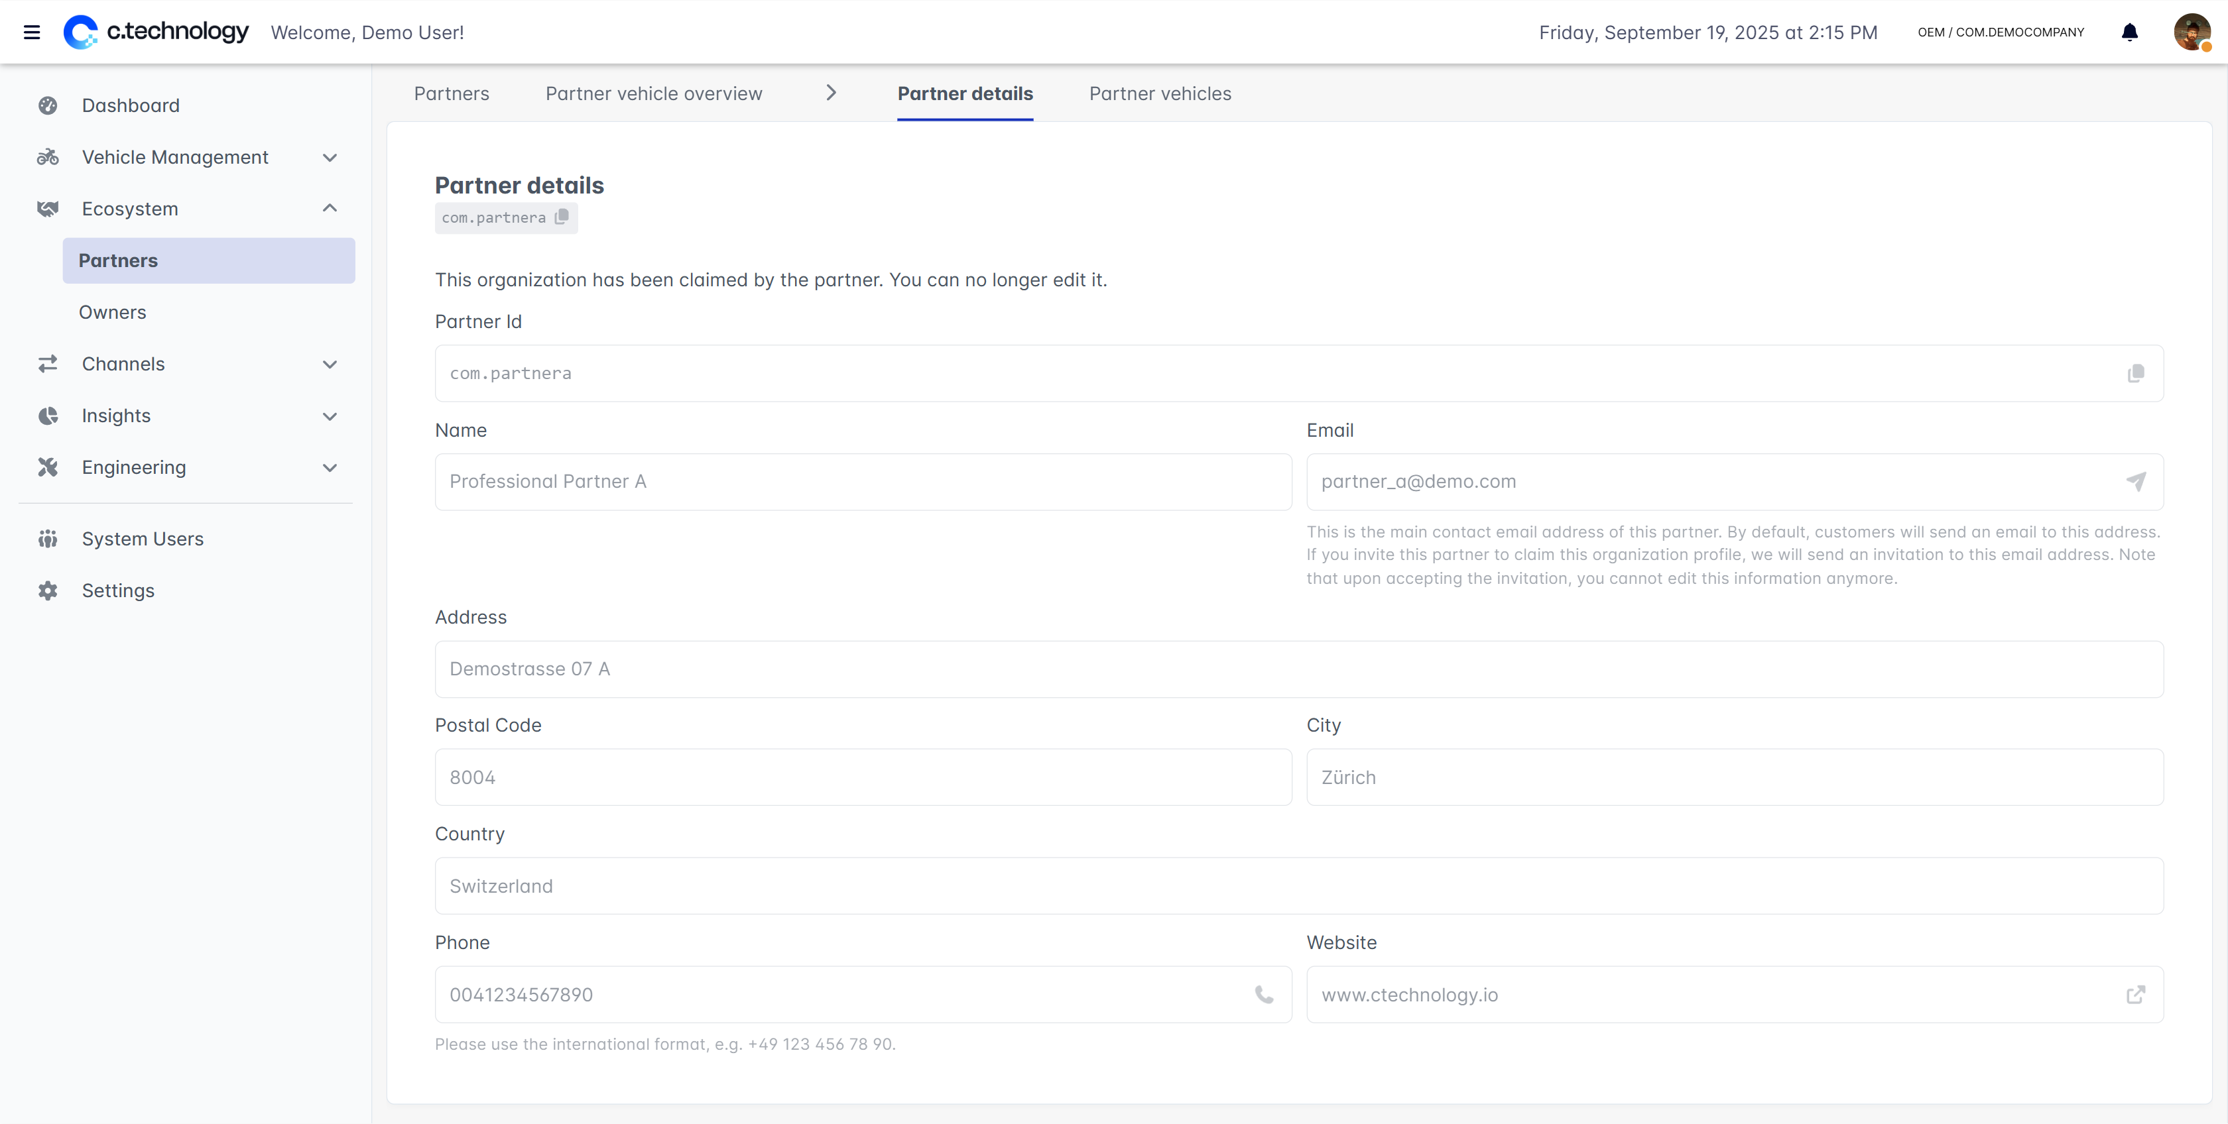Screen dimensions: 2228x1124
Task: Expand the Vehicle Management menu
Action: [x=330, y=157]
